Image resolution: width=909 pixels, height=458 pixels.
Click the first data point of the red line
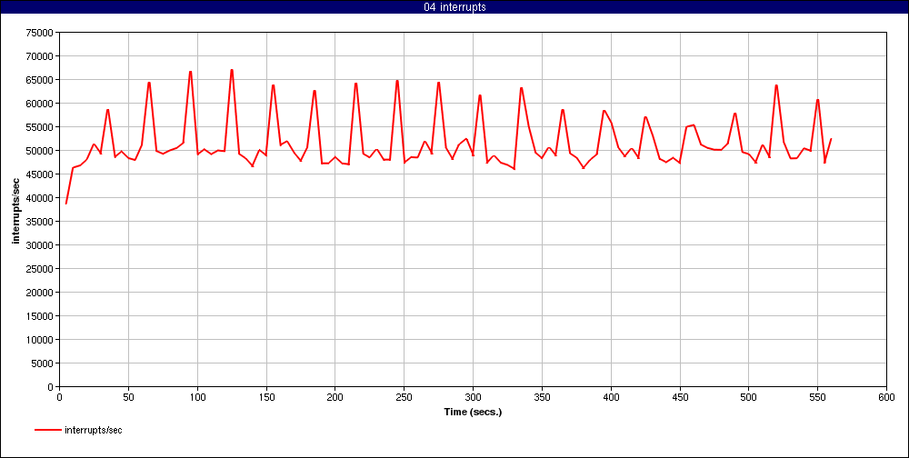point(66,204)
